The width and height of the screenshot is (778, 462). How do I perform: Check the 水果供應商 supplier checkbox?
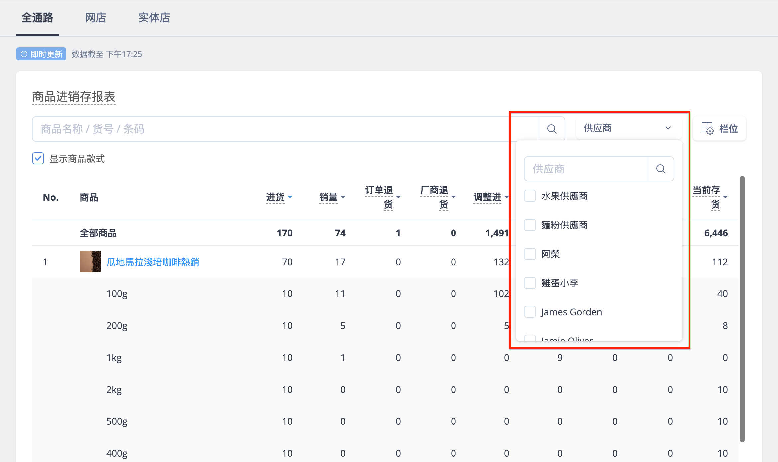530,196
